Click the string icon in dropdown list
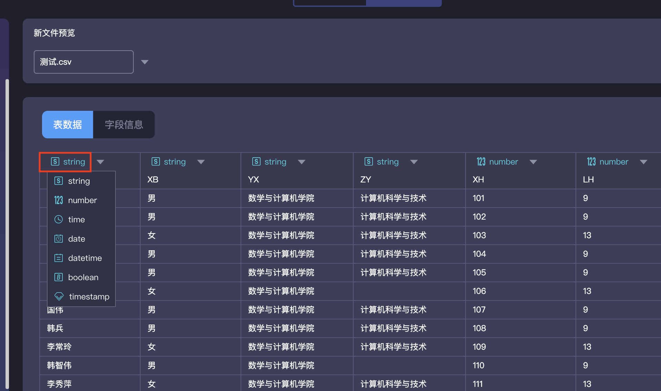661x391 pixels. (59, 181)
